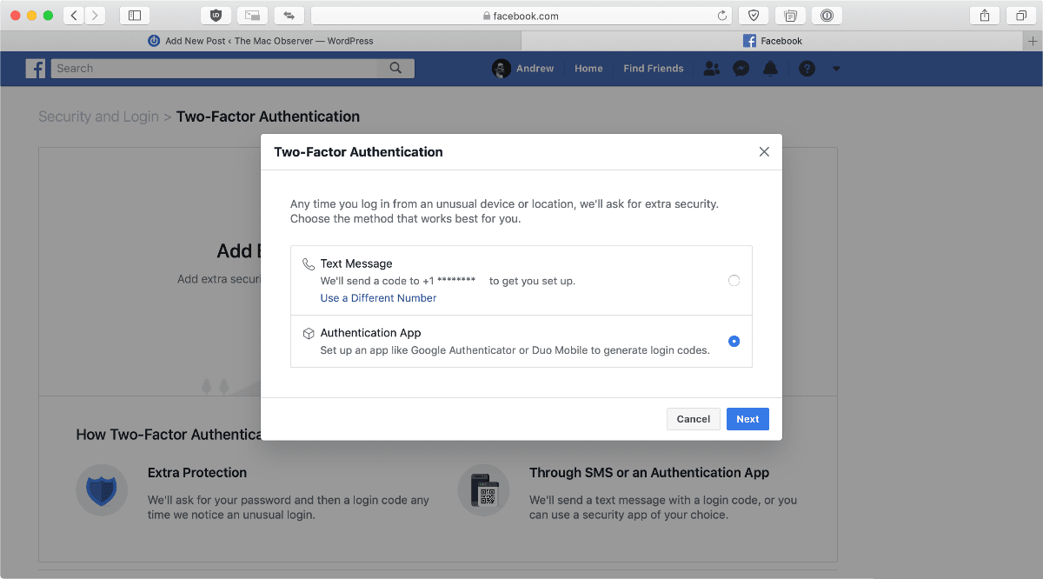
Task: Open the account settings caret in the navbar
Action: pos(836,68)
